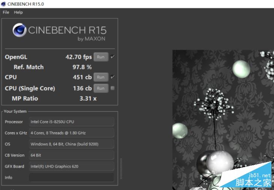Run the CPU (Single Core) test
274x190 pixels.
(101, 88)
